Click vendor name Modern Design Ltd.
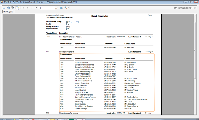 click(x=82, y=83)
